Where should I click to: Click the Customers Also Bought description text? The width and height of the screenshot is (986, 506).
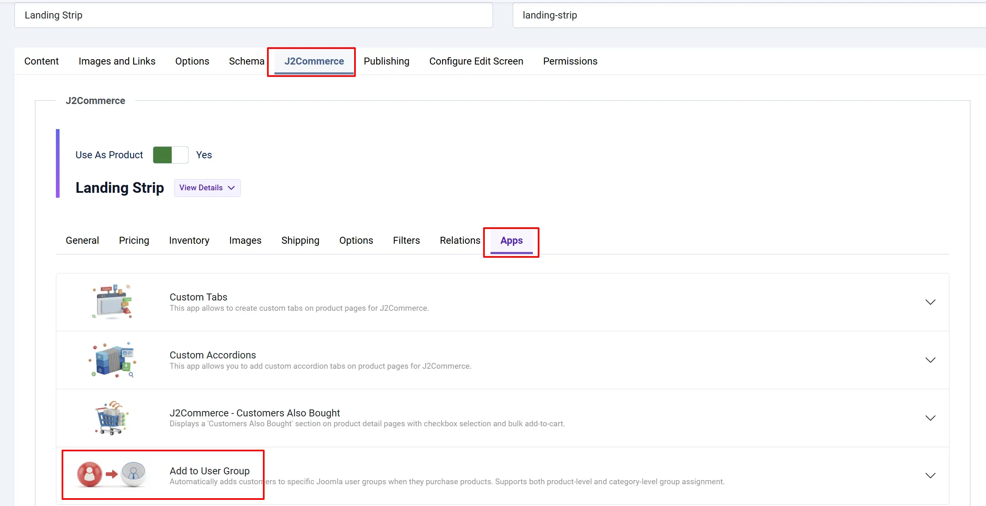tap(367, 424)
